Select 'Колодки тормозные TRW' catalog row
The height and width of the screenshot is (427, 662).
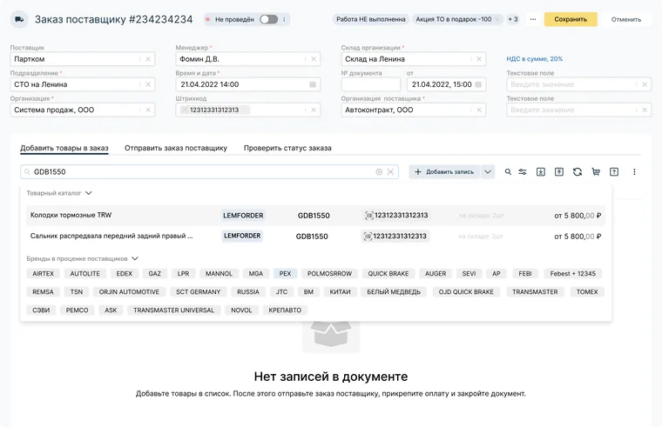(315, 216)
